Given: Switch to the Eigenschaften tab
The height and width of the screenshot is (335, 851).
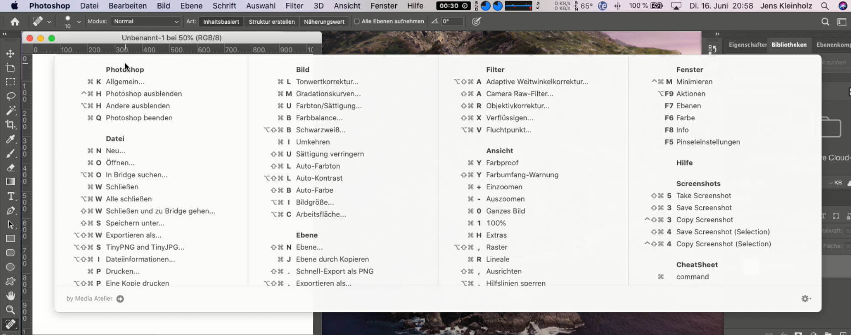Looking at the screenshot, I should point(747,45).
